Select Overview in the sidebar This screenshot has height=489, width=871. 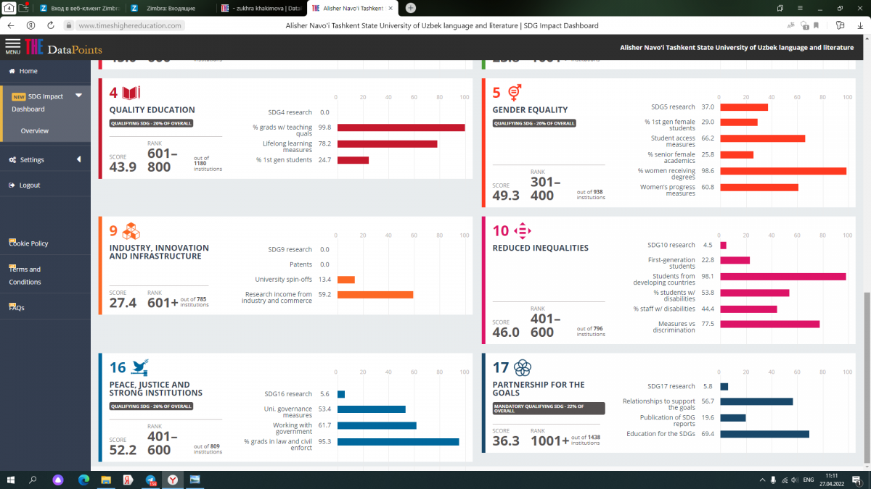[x=35, y=131]
